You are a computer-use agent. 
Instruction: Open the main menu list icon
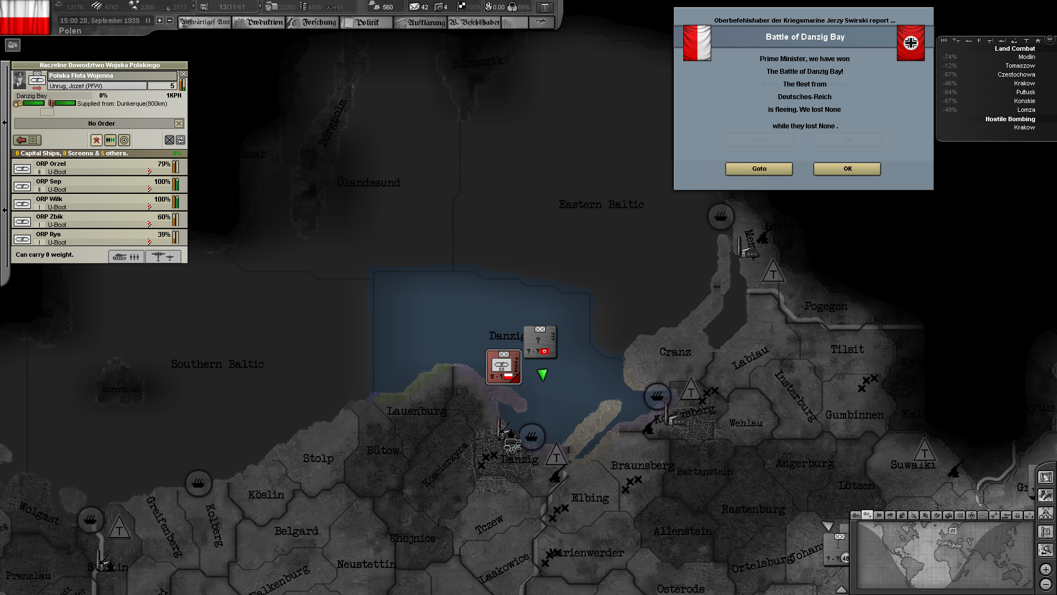(544, 7)
